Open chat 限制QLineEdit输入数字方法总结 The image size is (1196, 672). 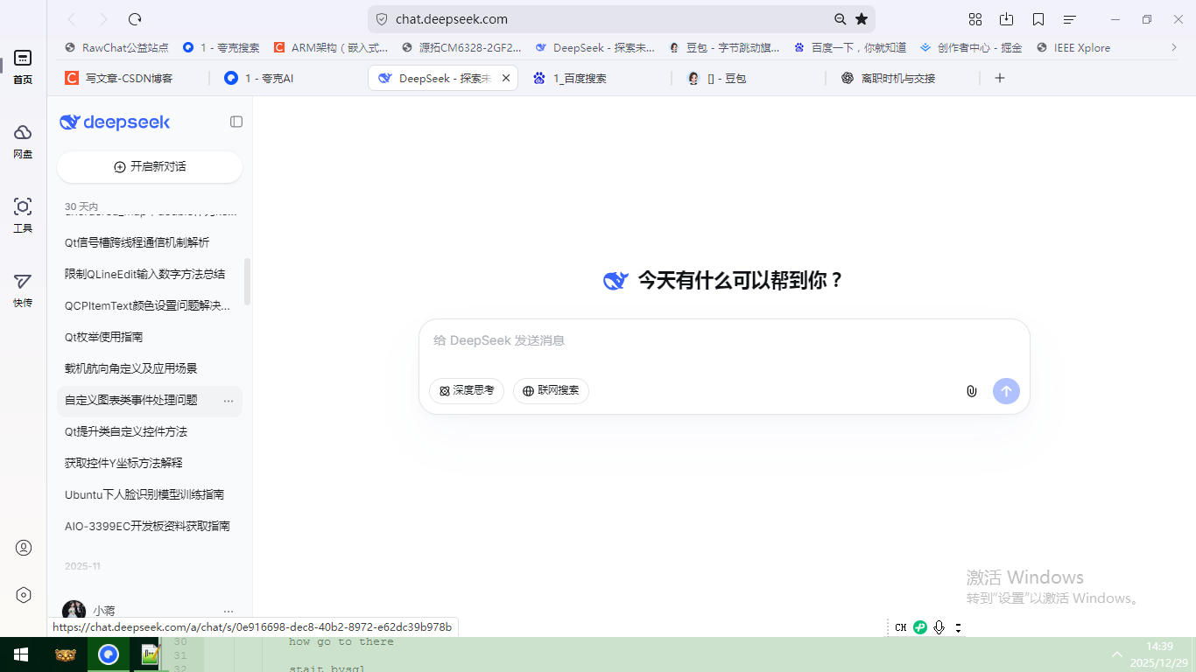150,274
